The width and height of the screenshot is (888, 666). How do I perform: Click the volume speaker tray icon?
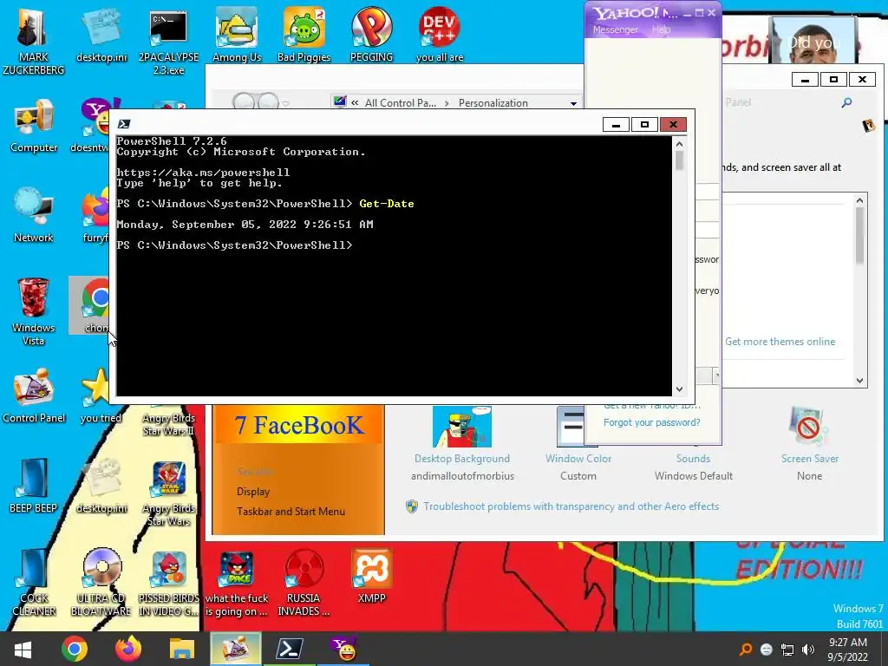(808, 650)
